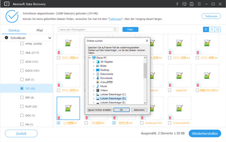
Task: Click the search magnifier icon
Action: point(115,29)
